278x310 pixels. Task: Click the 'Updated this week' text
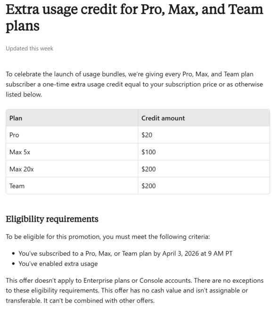29,49
